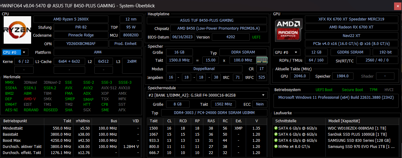Click the green UEFI label
Image resolution: width=402 pixels, height=158 pixels.
click(x=256, y=37)
